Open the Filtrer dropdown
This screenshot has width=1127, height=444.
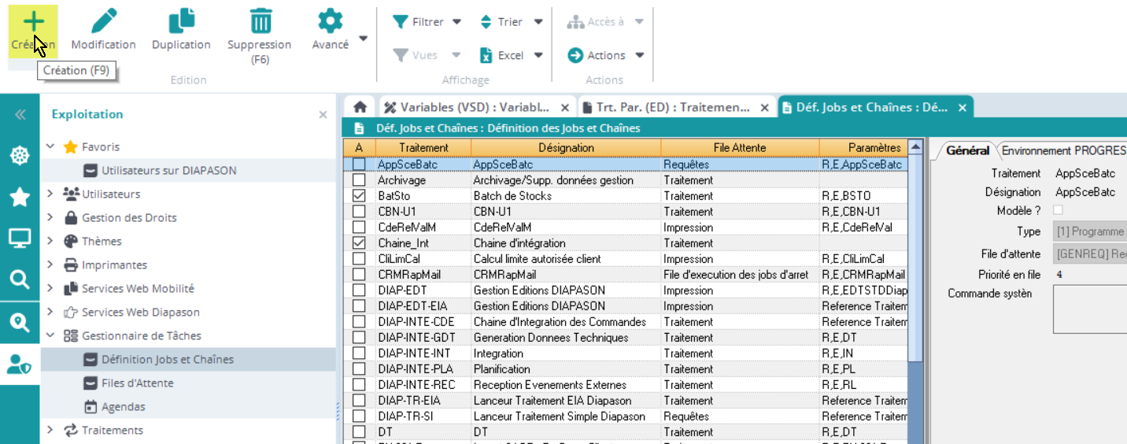click(427, 22)
